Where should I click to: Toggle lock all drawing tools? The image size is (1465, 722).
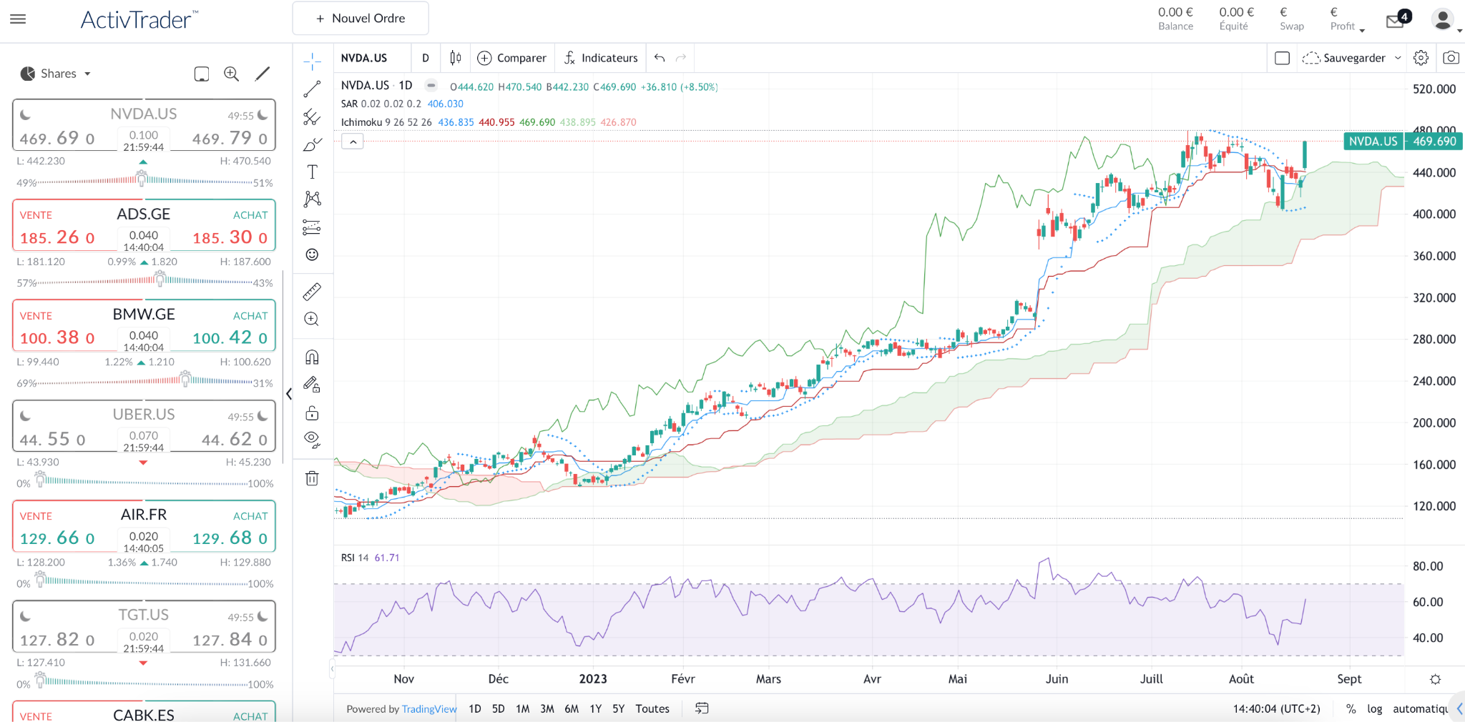point(312,412)
